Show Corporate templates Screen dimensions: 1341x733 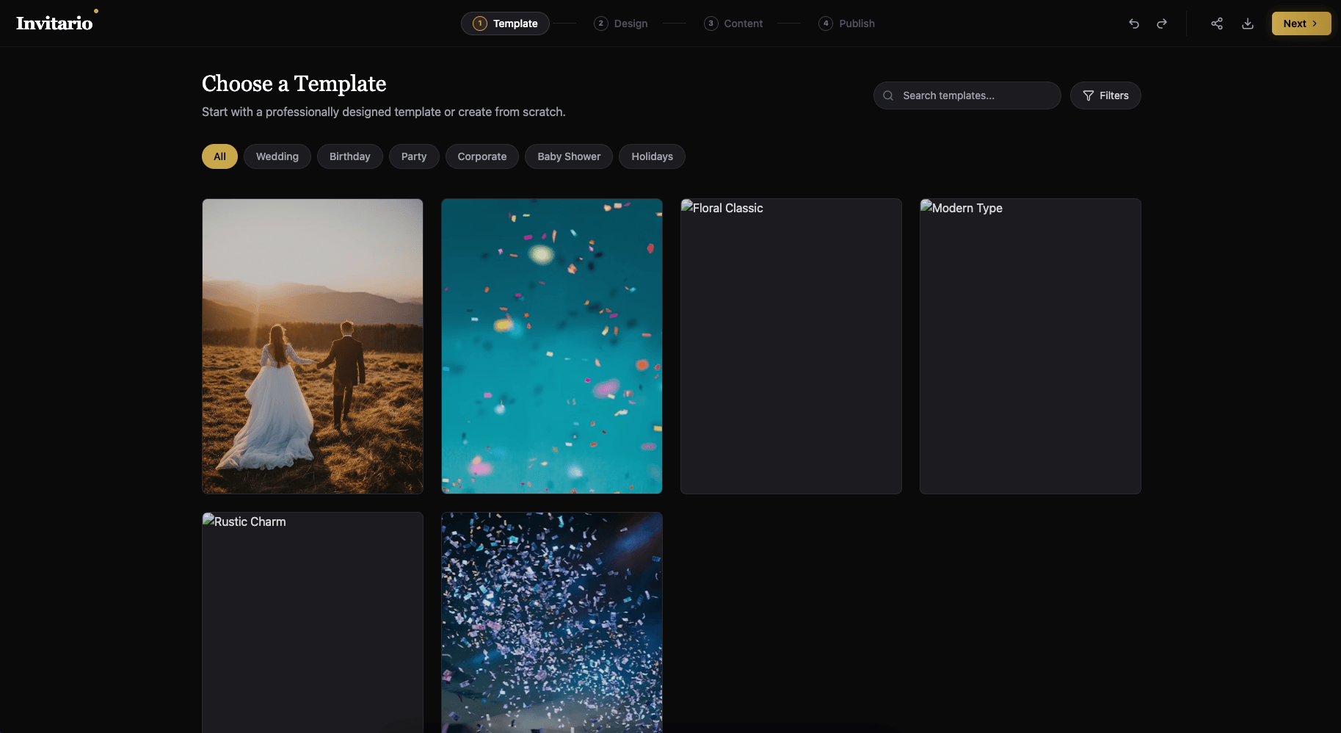[x=481, y=156]
